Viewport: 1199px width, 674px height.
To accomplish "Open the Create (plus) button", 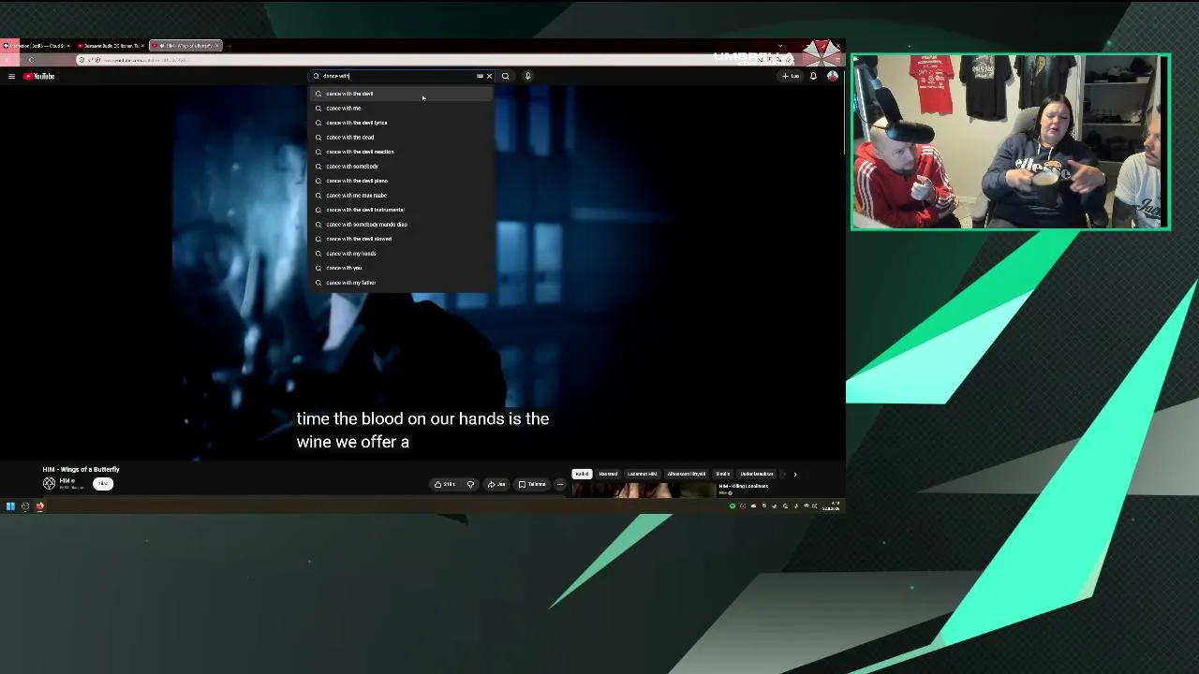I will [791, 76].
